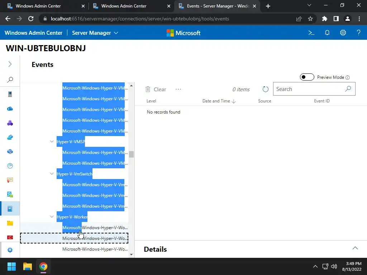
Task: Click the Preview Mode info icon
Action: point(348,77)
